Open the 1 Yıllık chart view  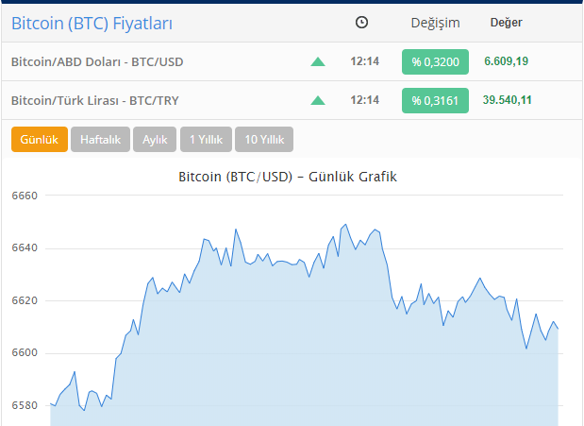pyautogui.click(x=206, y=139)
